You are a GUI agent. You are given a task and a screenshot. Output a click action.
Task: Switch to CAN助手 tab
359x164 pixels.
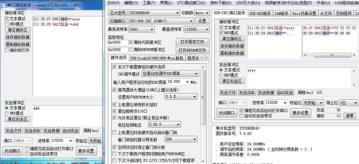coord(282,13)
